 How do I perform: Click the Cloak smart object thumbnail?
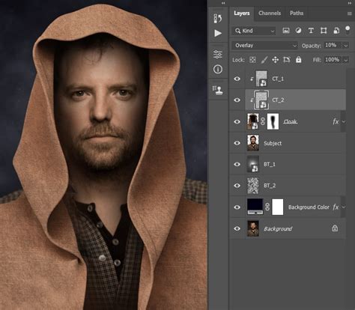[x=252, y=121]
